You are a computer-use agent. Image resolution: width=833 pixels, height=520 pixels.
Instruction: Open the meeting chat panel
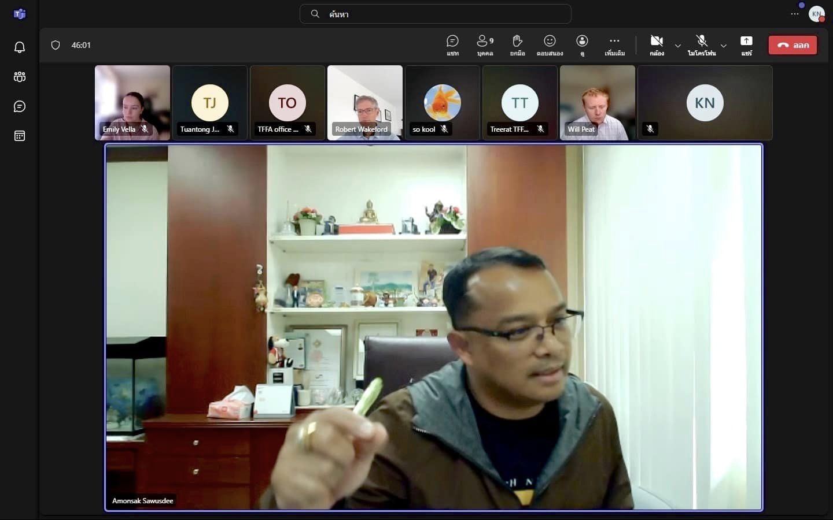[x=452, y=44]
